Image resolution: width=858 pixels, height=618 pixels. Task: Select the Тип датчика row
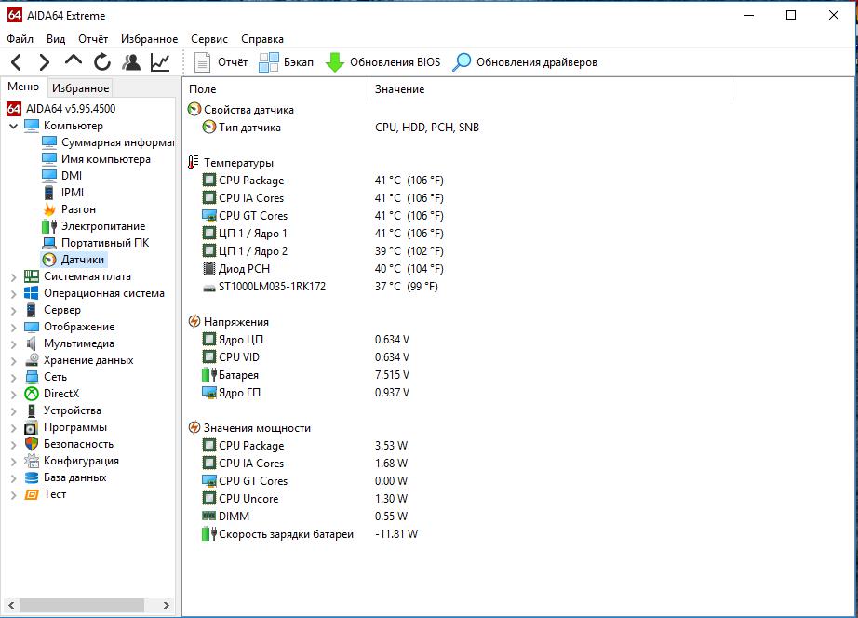tap(341, 128)
